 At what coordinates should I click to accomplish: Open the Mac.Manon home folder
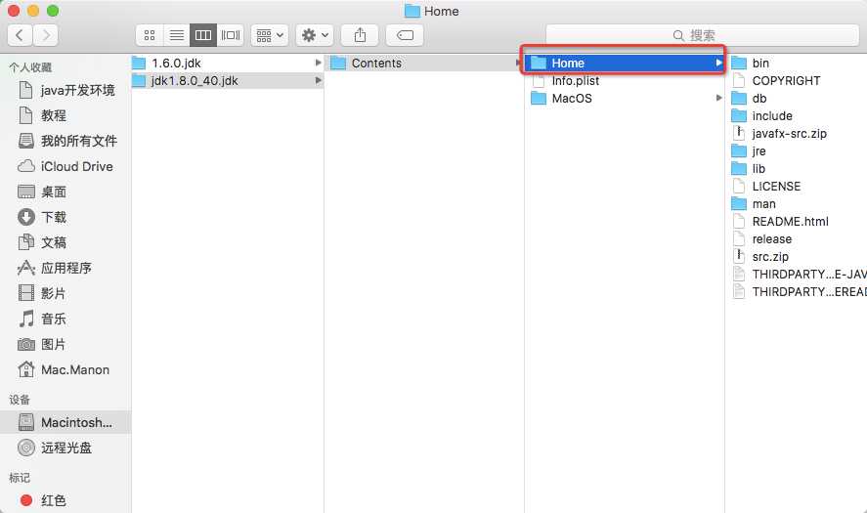click(64, 369)
